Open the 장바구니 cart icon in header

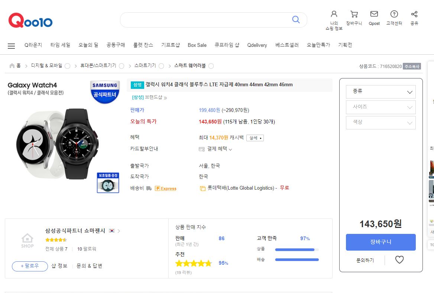tap(354, 14)
